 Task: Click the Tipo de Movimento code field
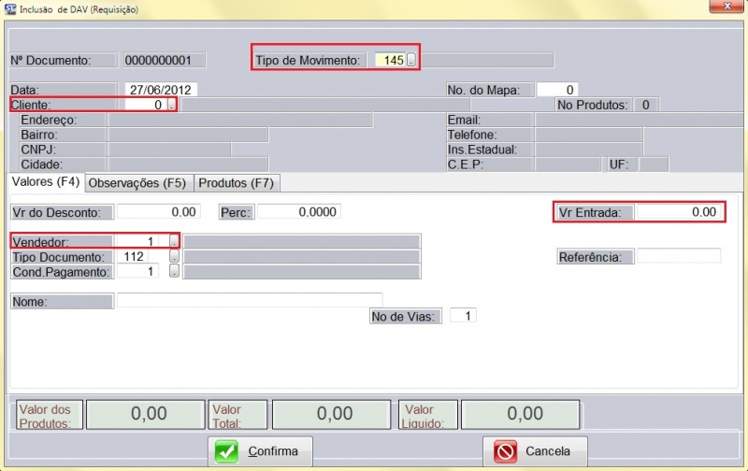point(389,61)
